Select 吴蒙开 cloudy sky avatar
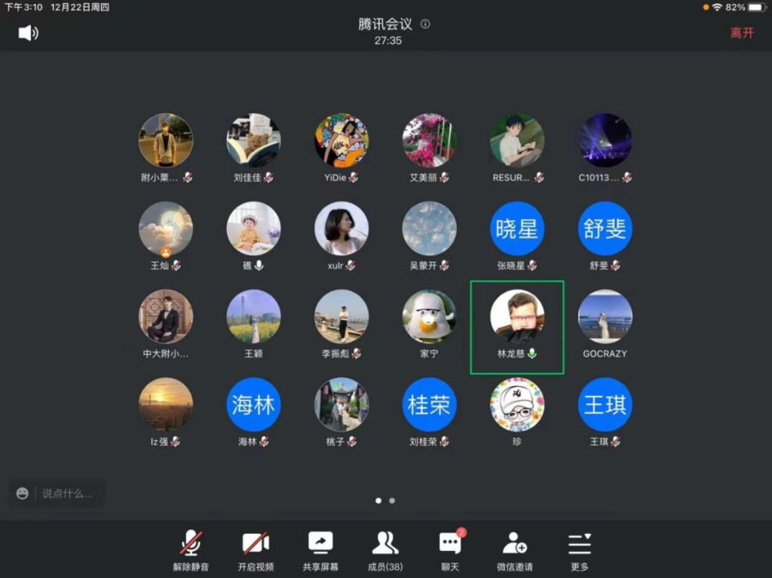 (429, 228)
